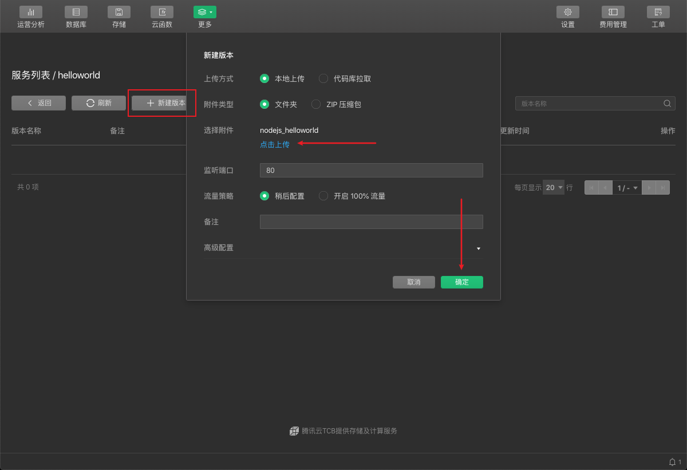
Task: Open the page number selector dropdown
Action: point(627,188)
